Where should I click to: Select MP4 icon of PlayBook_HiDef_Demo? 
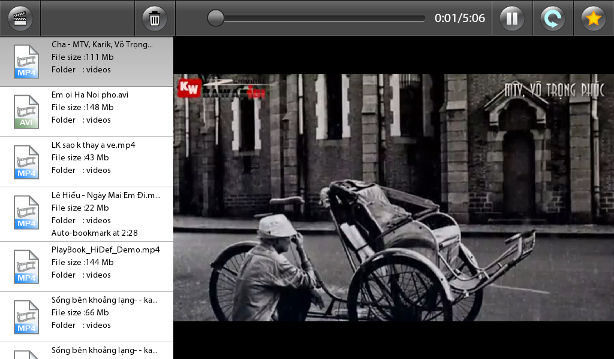[x=26, y=267]
